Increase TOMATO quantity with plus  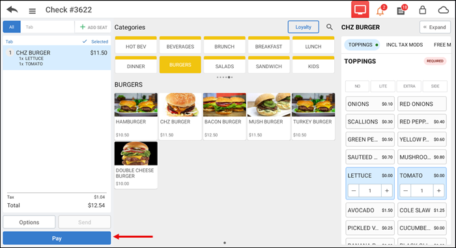[x=438, y=191]
